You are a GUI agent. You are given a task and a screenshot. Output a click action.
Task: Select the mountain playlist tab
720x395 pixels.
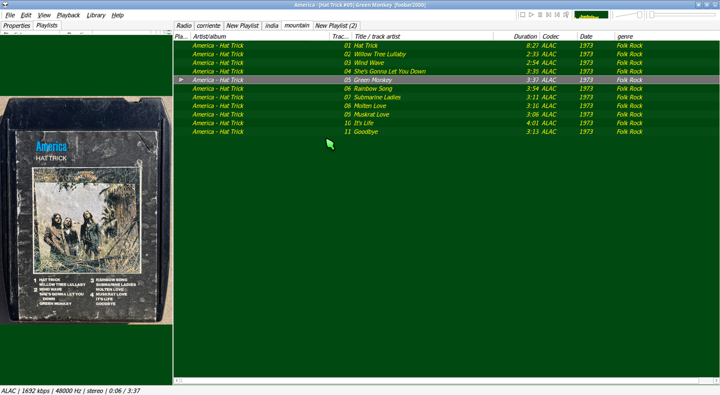(296, 25)
